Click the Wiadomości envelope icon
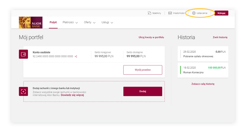Viewport: 248px width, 135px height. click(170, 13)
